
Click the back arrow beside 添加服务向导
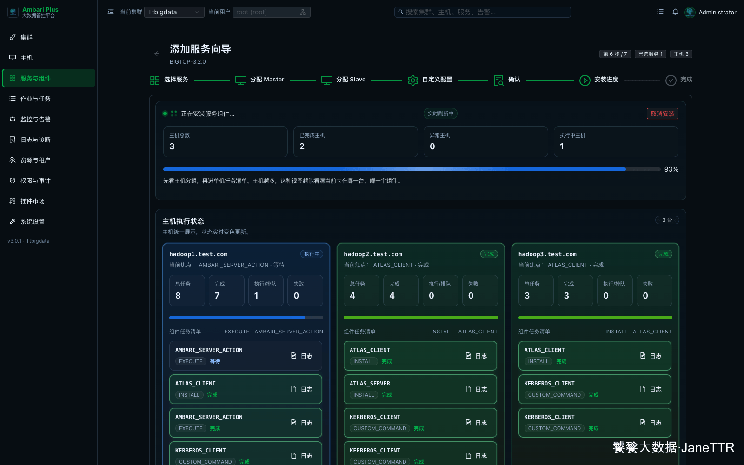157,54
